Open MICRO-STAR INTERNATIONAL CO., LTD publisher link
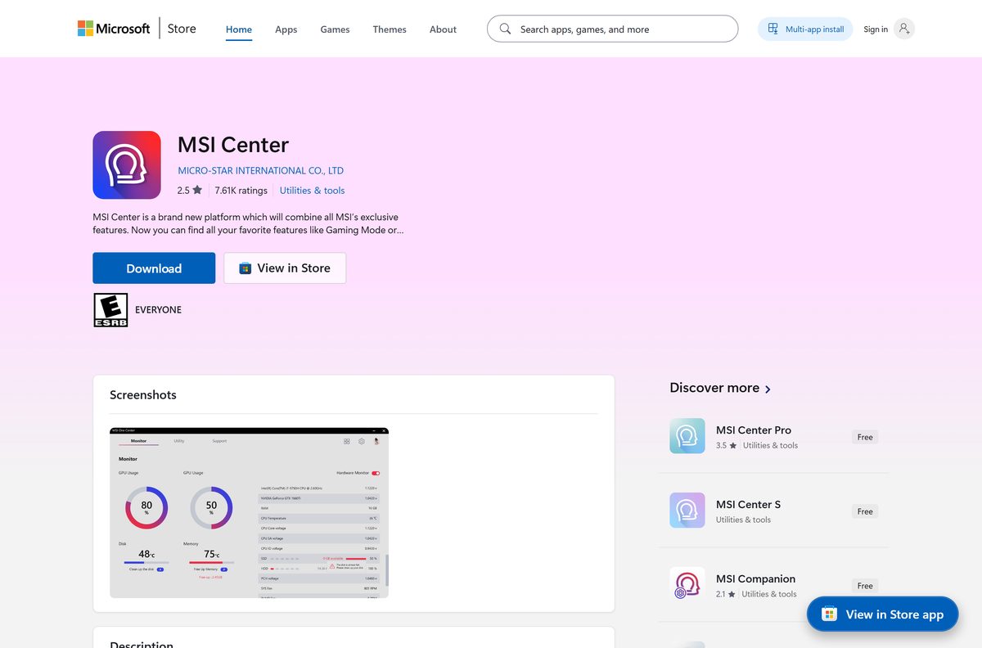 260,171
